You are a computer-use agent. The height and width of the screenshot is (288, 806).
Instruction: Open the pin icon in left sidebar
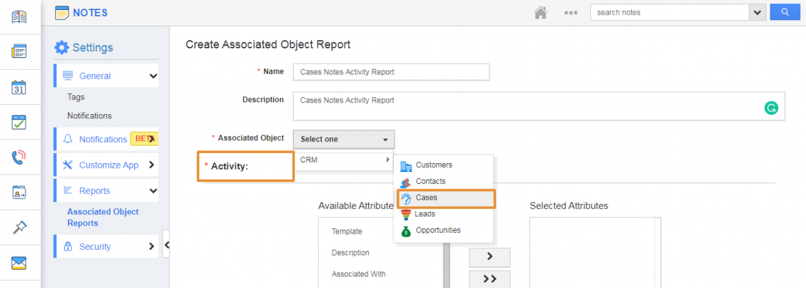pyautogui.click(x=19, y=228)
